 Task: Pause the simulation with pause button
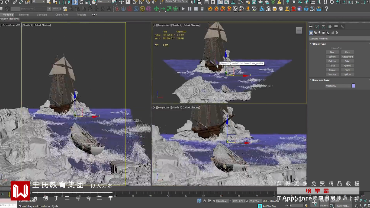(x=189, y=9)
